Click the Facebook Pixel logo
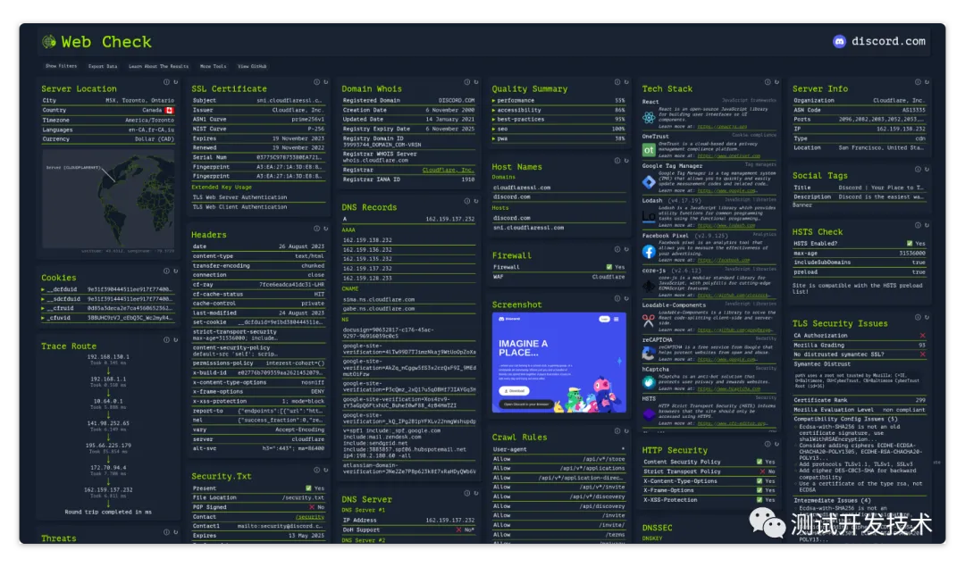Viewport: 965px width, 567px height. coord(649,252)
